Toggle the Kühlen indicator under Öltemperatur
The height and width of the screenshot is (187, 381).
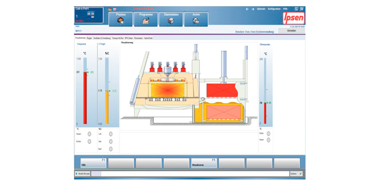point(269,133)
